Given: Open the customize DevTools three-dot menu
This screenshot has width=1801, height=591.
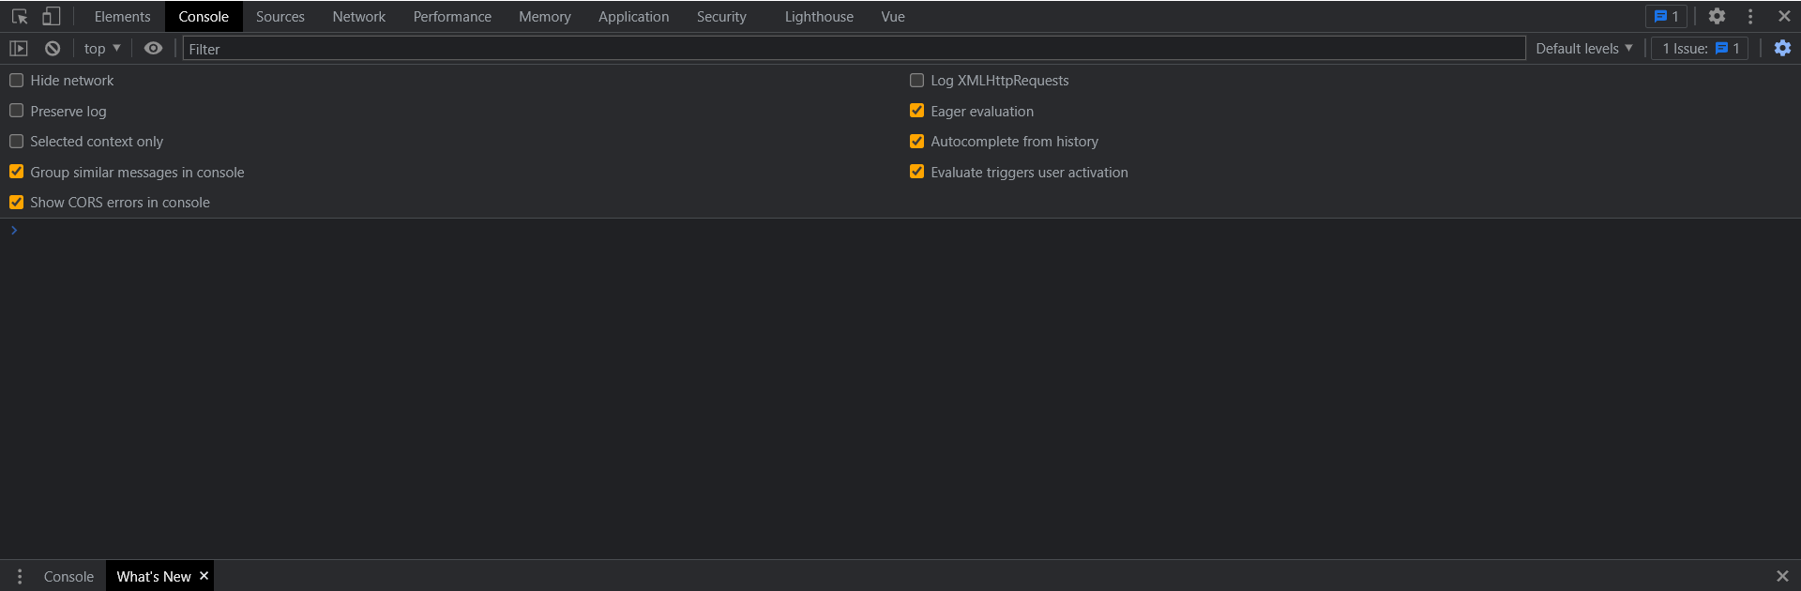Looking at the screenshot, I should tap(1750, 17).
